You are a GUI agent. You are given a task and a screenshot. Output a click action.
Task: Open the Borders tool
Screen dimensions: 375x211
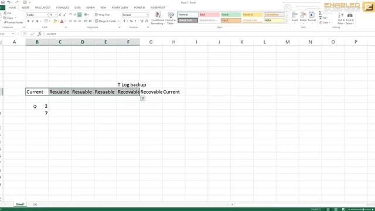pos(46,21)
